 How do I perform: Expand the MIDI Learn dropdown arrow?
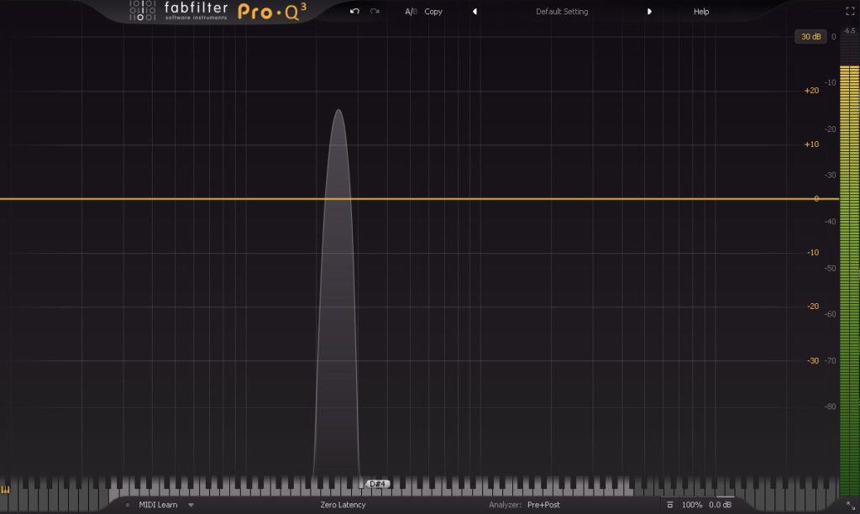point(191,505)
